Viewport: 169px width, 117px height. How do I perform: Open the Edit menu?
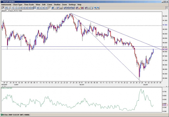click(44, 5)
